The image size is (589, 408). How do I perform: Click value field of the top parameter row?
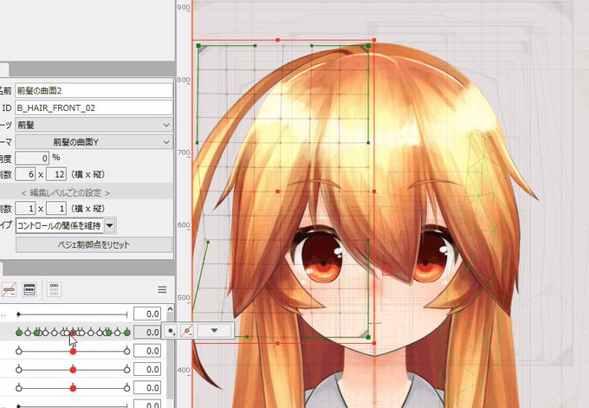click(147, 314)
